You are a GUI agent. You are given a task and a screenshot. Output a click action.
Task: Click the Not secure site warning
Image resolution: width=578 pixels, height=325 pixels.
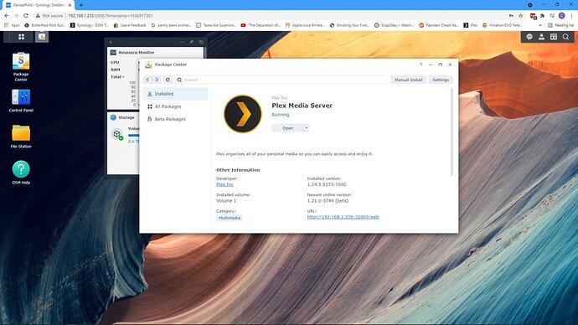point(49,15)
